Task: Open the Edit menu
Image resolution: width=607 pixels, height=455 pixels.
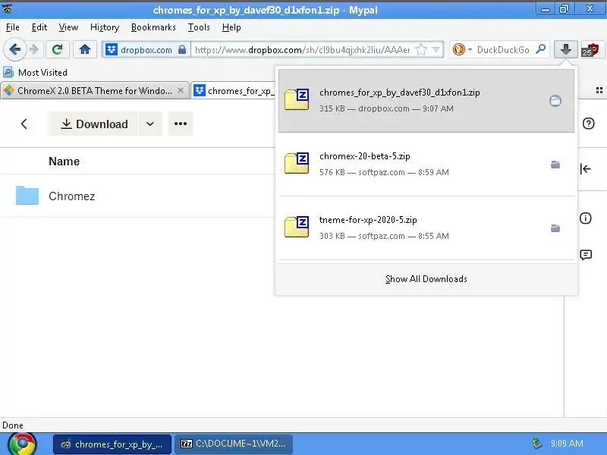Action: tap(39, 27)
